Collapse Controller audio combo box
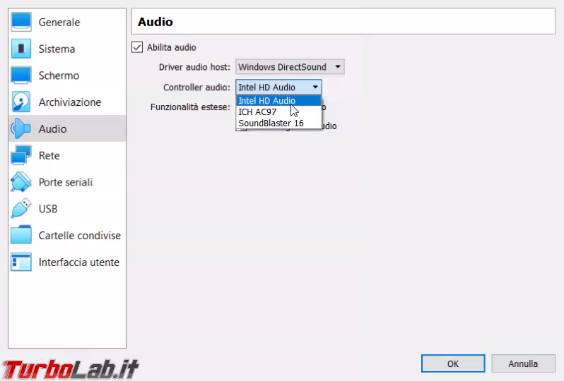 tap(278, 87)
